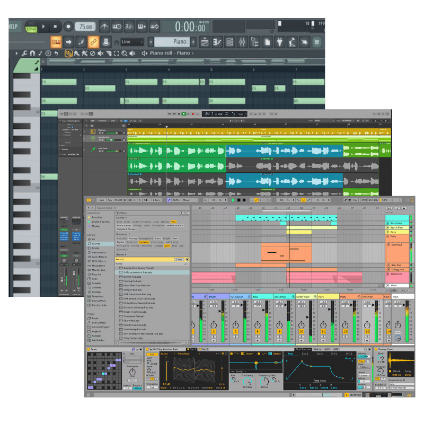Toggle FL Studio loop recording icon

[154, 26]
